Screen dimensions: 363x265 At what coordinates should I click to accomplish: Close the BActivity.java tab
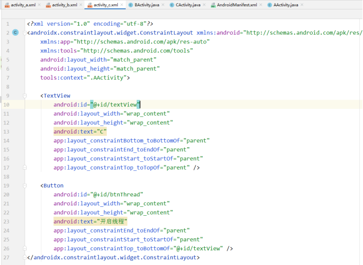[x=163, y=5]
